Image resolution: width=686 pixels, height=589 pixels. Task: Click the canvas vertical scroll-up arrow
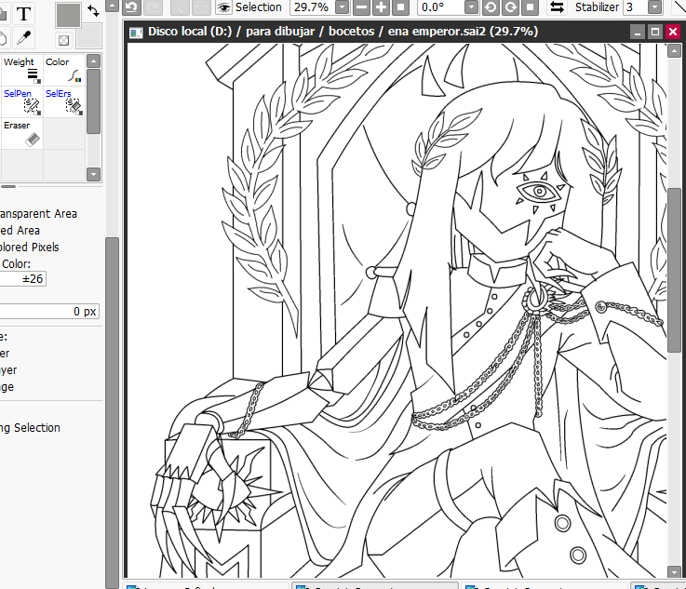674,51
